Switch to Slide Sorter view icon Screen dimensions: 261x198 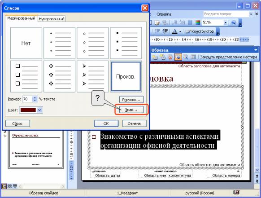point(9,186)
